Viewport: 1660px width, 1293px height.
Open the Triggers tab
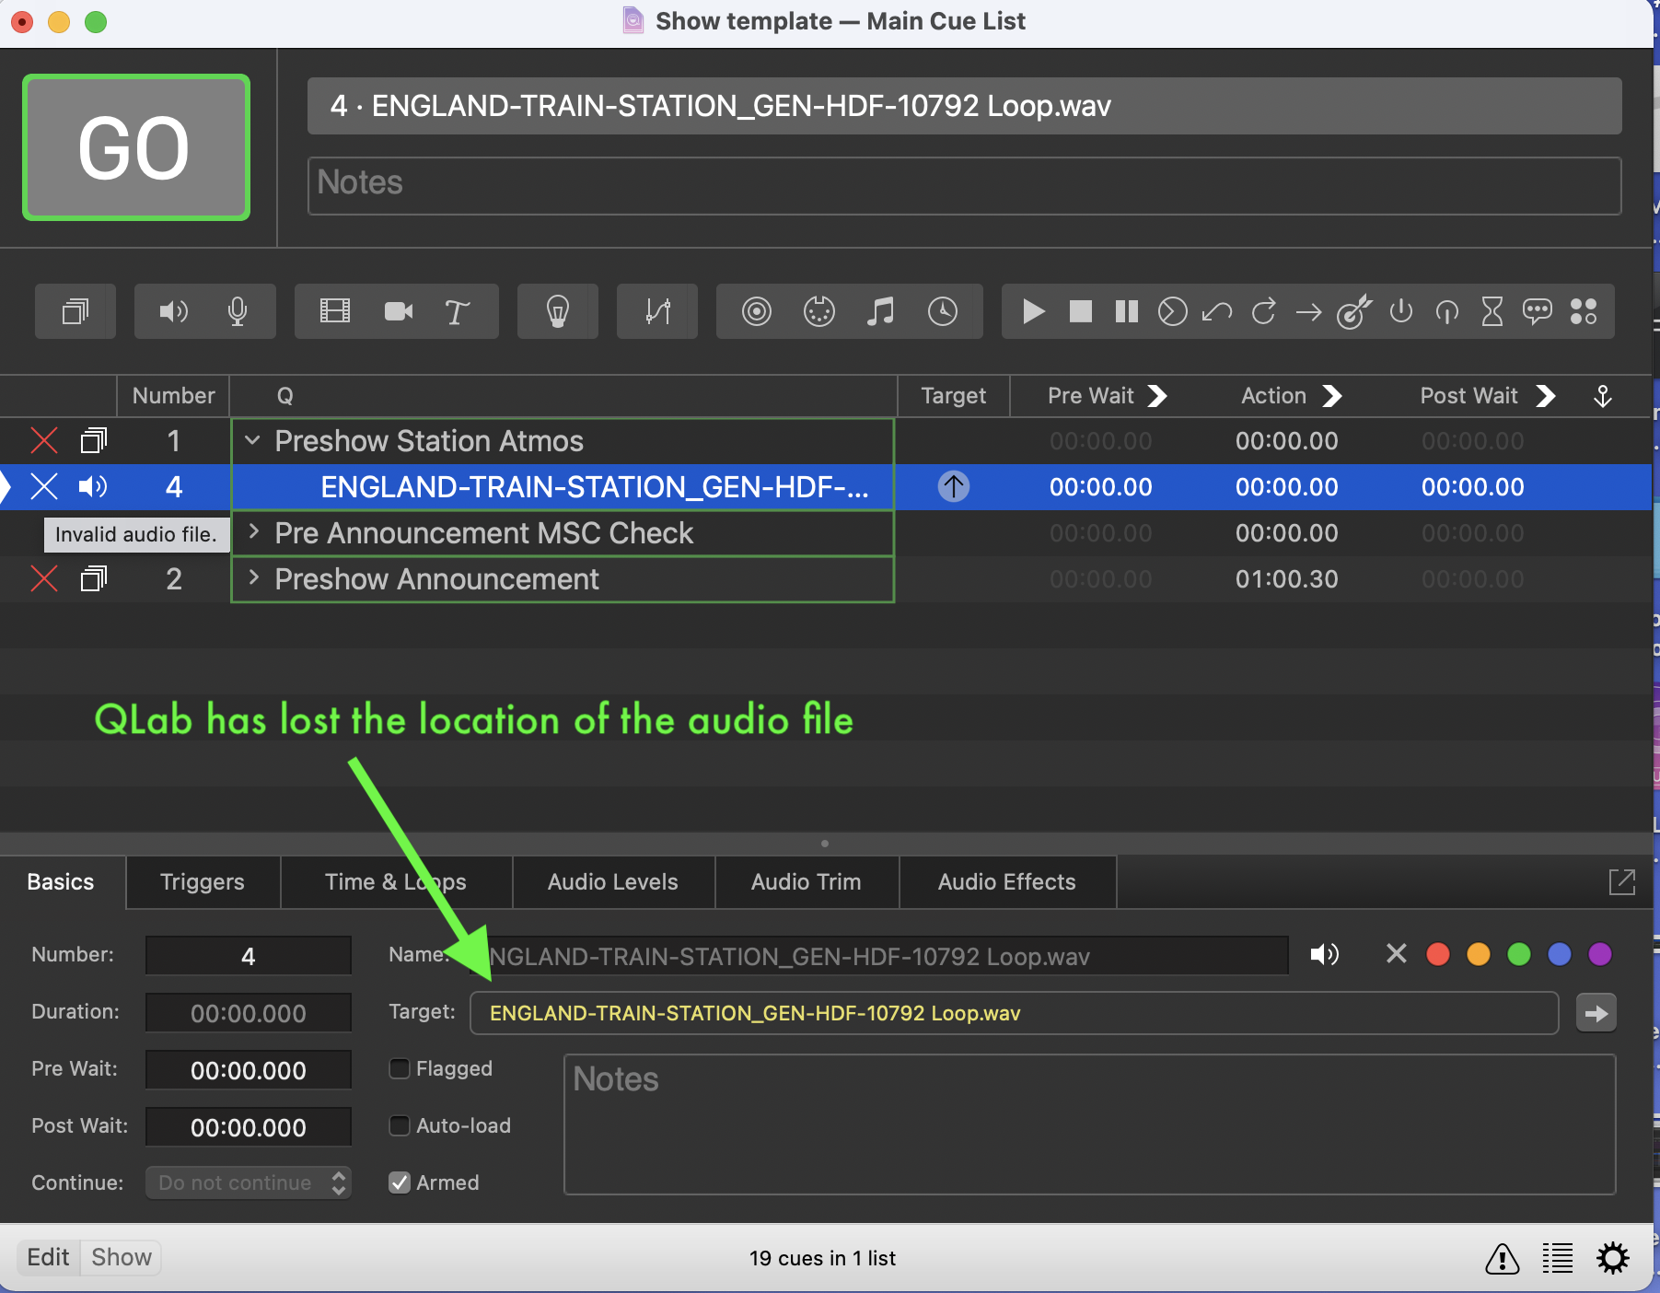(x=203, y=881)
